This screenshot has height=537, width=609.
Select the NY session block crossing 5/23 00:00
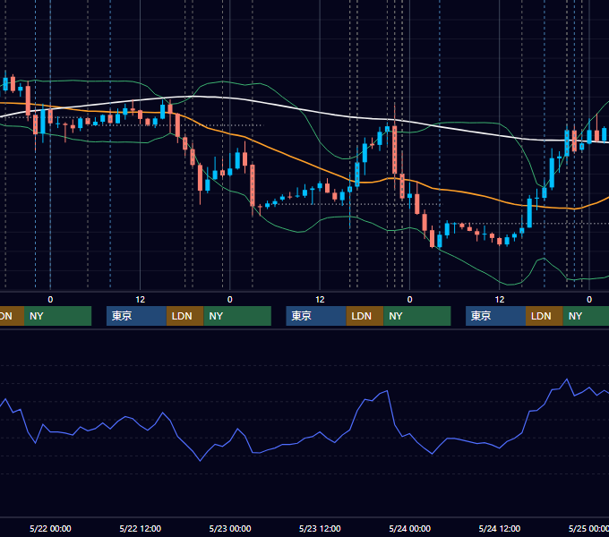tap(237, 316)
